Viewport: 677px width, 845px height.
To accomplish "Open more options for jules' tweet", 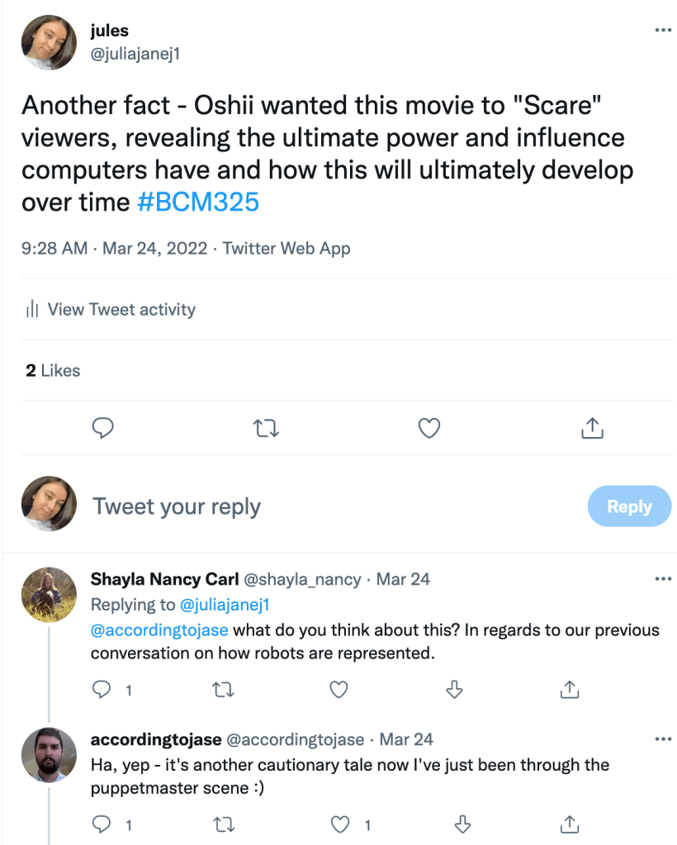I will (x=662, y=30).
